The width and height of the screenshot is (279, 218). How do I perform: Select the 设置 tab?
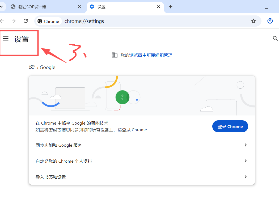click(125, 7)
